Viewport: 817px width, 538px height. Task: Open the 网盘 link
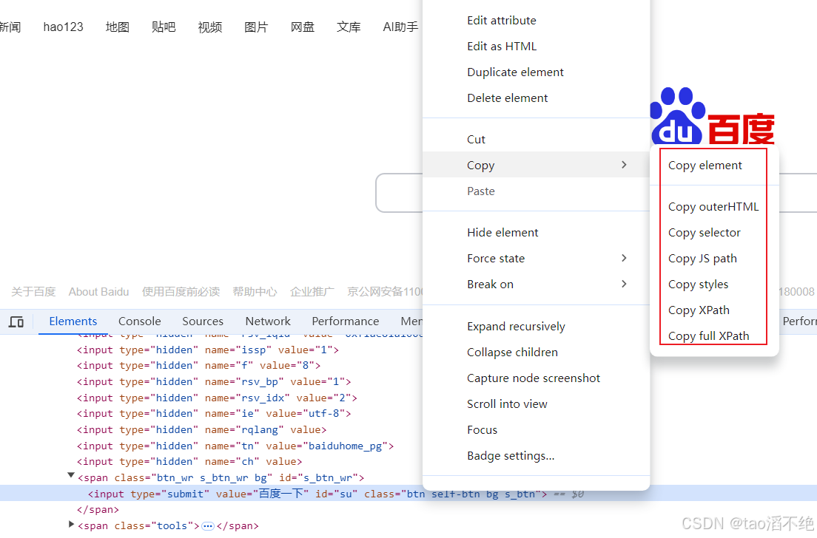tap(302, 27)
